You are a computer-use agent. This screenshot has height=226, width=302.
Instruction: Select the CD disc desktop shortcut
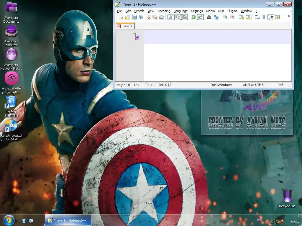[11, 130]
